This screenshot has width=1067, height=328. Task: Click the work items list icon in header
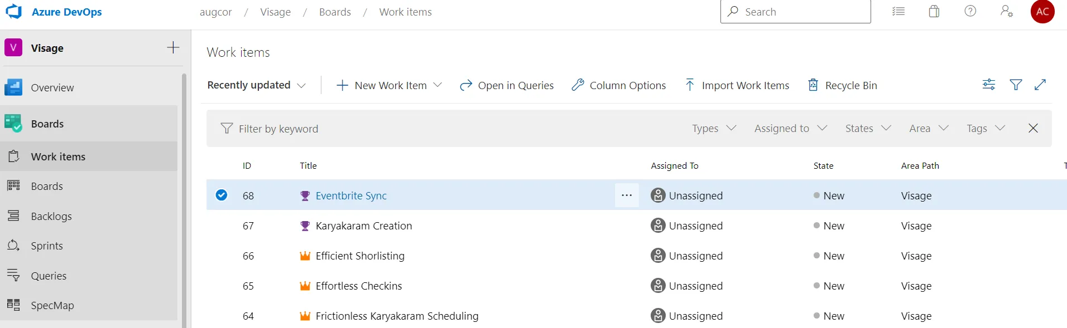898,12
